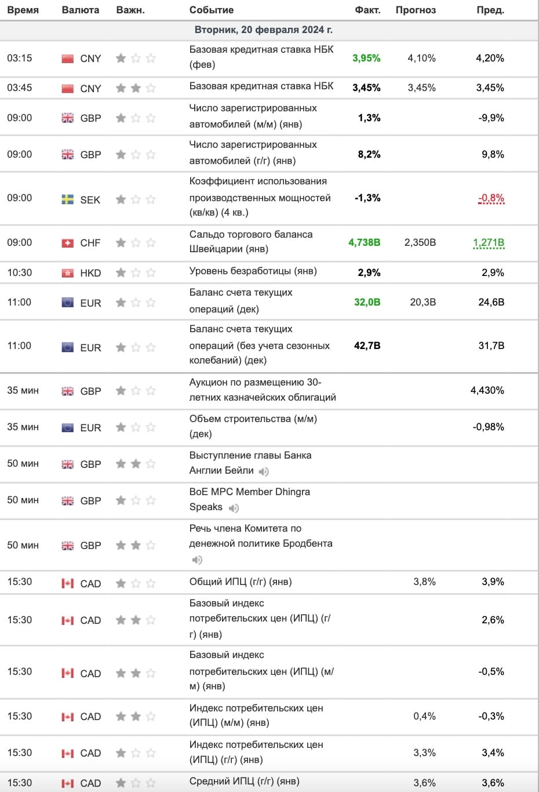This screenshot has height=792, width=539.
Task: Click the EU flag beside EUR
Action: (68, 302)
